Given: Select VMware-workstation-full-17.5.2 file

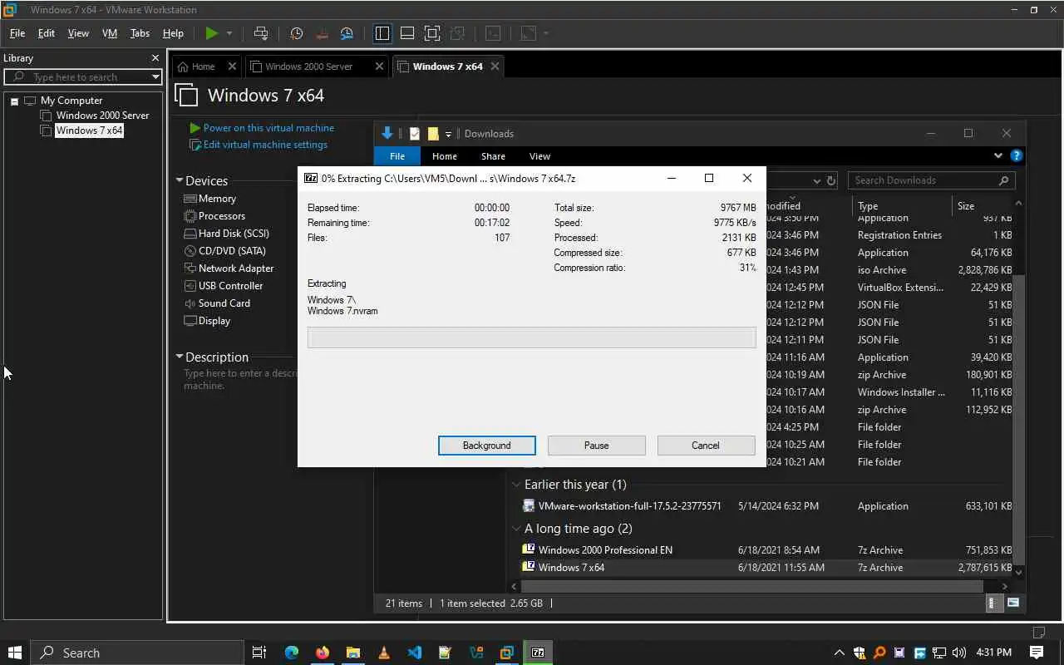Looking at the screenshot, I should (629, 506).
